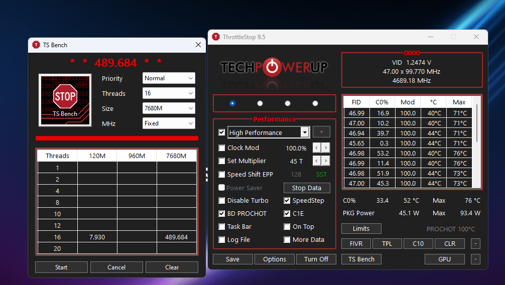
Task: Click the 489.684 result cell
Action: pos(176,237)
